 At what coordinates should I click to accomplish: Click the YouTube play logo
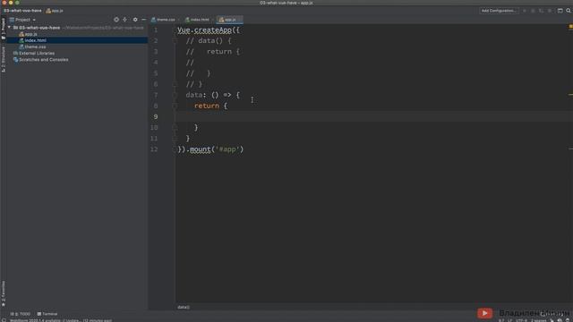(484, 313)
